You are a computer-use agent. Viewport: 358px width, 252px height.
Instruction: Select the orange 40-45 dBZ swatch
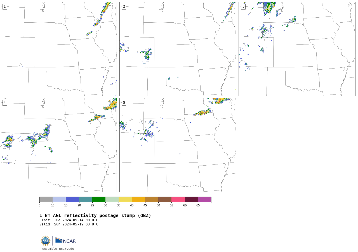[138, 199]
